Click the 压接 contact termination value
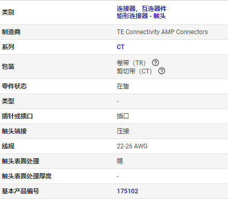 [x=123, y=131]
